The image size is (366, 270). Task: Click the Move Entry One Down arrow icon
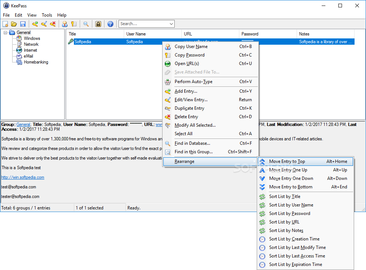click(262, 178)
